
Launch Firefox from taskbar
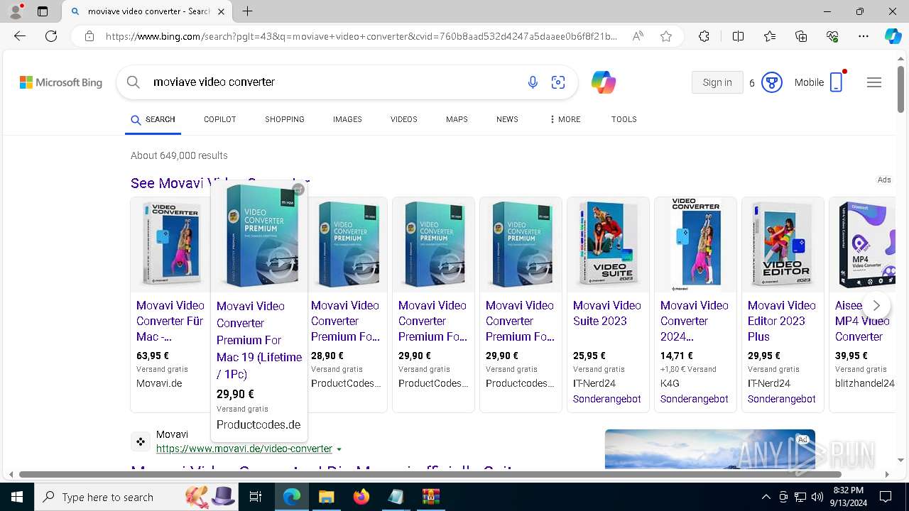361,497
